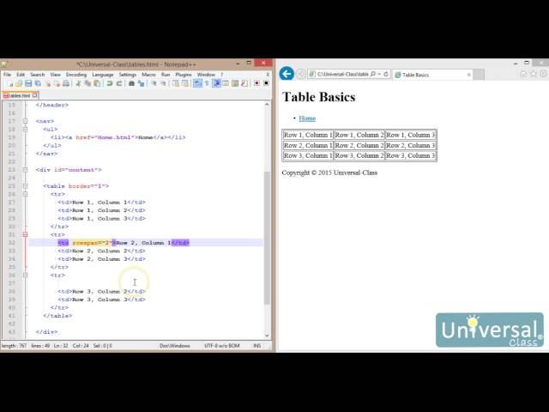Click the Close document toolbar icon
Screen dimensions: 549x412
coord(48,83)
